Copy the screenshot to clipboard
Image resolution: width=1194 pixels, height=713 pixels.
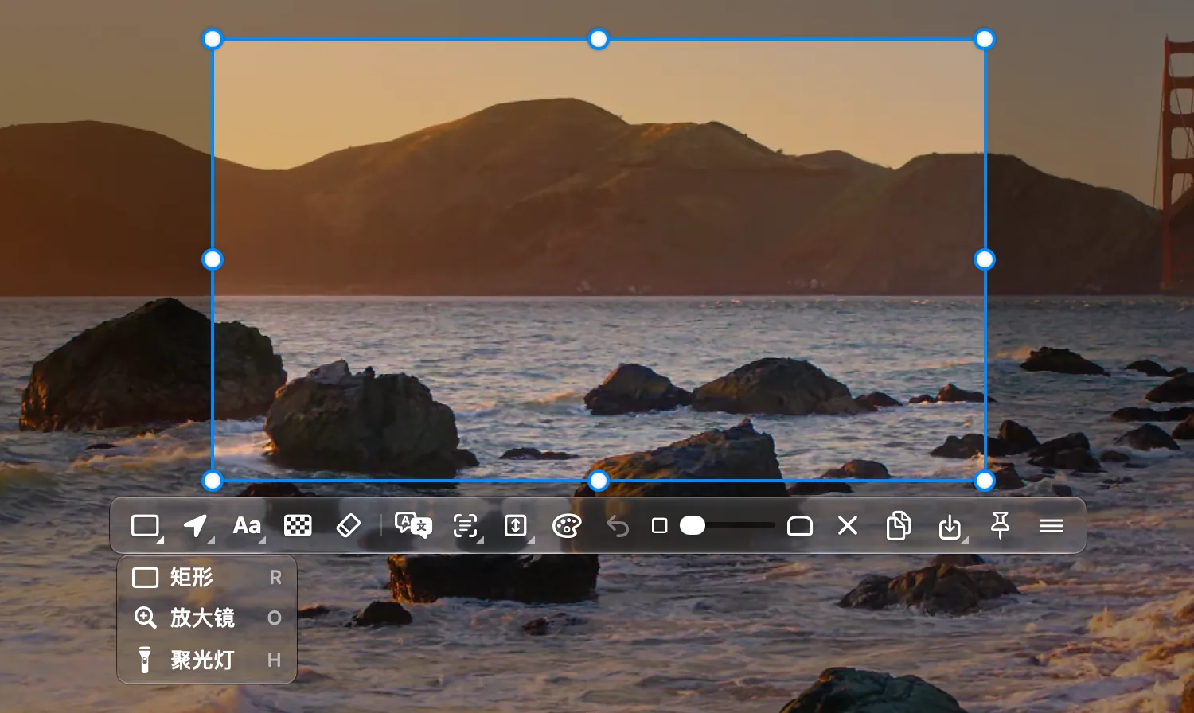point(899,526)
